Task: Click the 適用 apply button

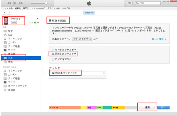Action: (147, 107)
